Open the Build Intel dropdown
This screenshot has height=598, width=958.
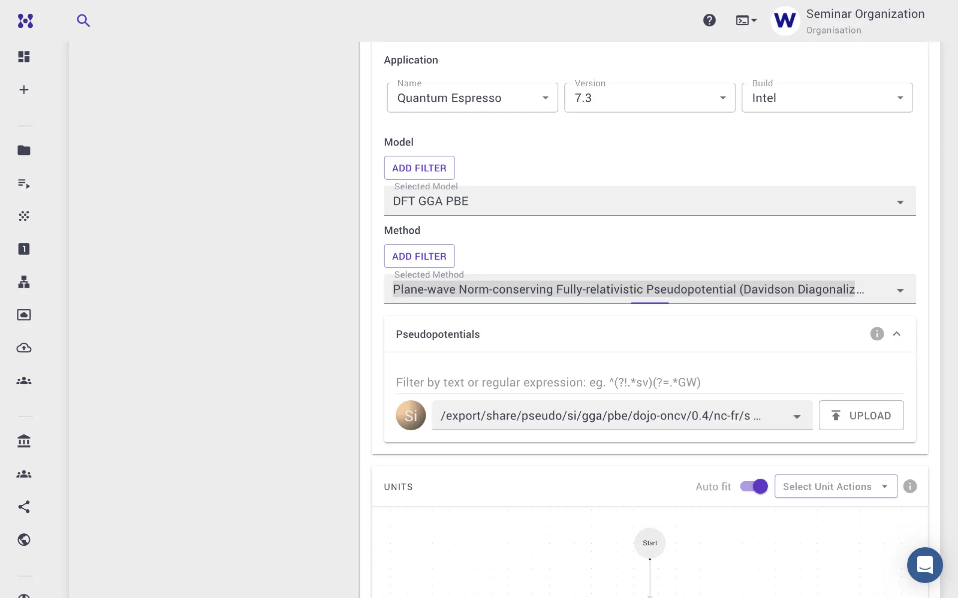(827, 98)
